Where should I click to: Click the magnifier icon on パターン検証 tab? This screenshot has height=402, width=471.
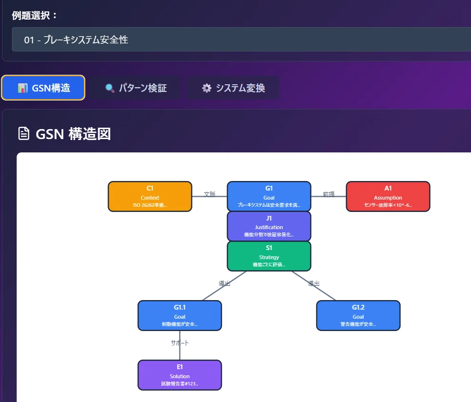point(110,88)
